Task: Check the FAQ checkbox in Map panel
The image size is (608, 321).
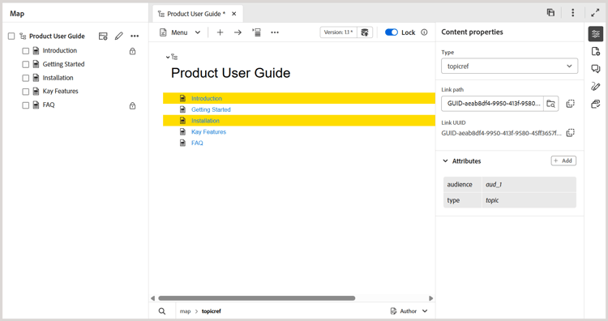Action: pos(26,105)
